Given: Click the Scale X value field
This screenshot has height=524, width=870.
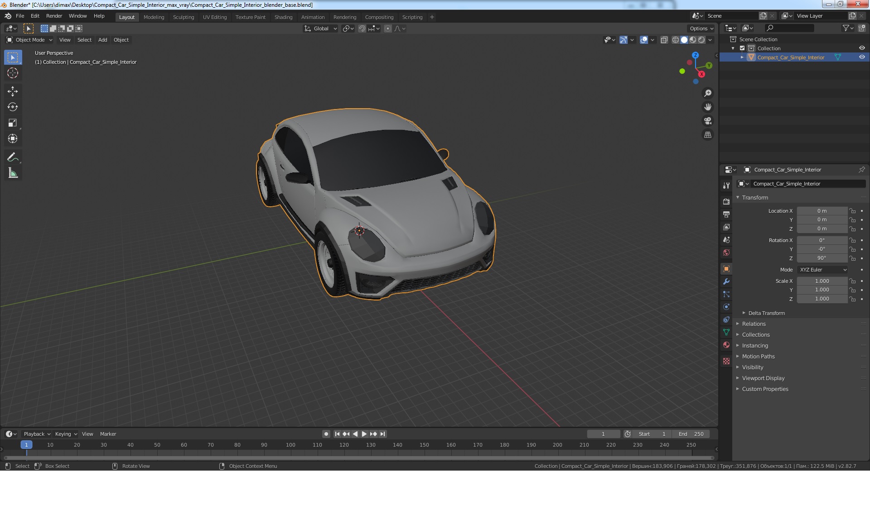Looking at the screenshot, I should click(x=822, y=281).
